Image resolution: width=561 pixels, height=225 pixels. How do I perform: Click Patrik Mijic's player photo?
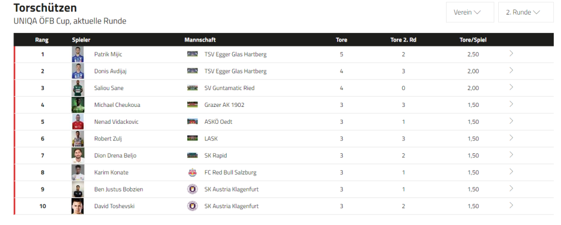[77, 54]
